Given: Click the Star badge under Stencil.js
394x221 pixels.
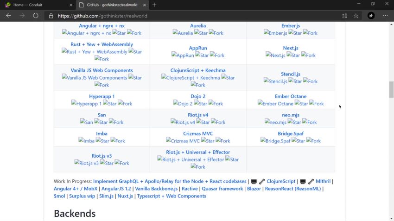Looking at the screenshot, I should click(x=295, y=81).
